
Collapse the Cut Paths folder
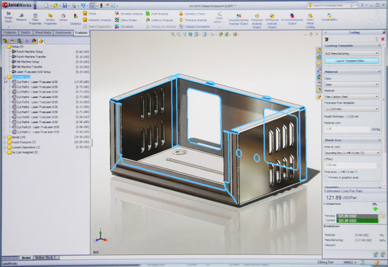click(3, 77)
